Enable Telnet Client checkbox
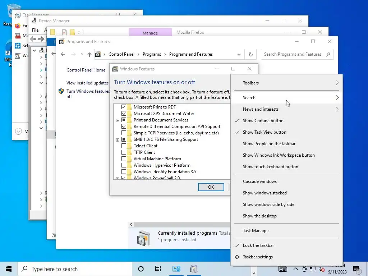Screen dimensions: 368x276 (124, 146)
